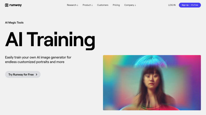Click the Try Runway for Free button

(23, 75)
